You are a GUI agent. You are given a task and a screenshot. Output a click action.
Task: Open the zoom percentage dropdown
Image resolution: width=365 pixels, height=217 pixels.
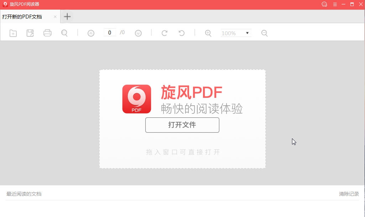point(247,33)
